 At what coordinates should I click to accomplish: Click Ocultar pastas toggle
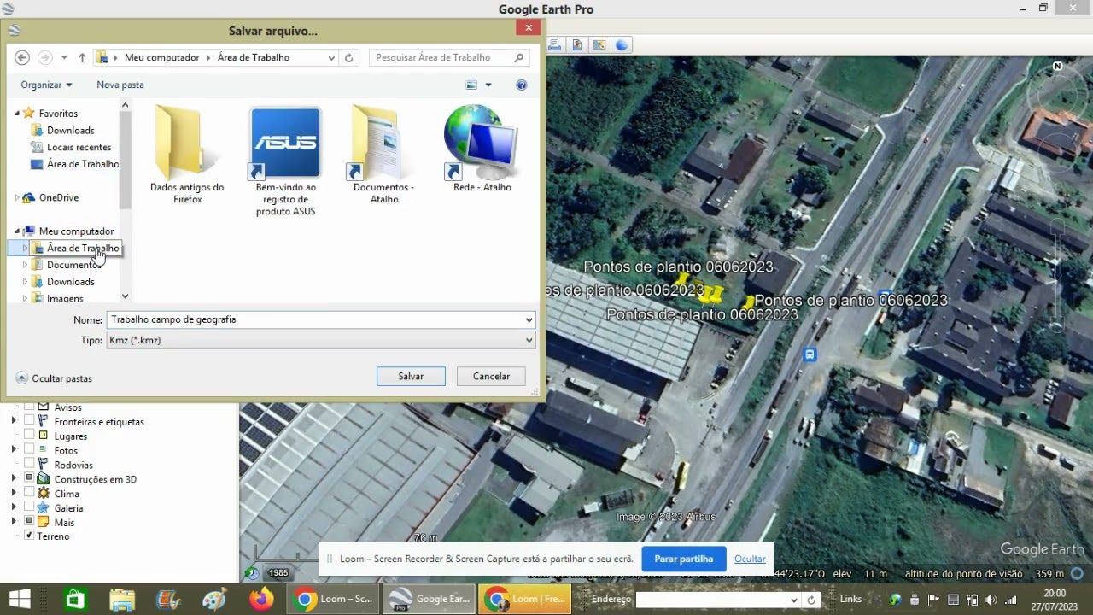tap(54, 378)
